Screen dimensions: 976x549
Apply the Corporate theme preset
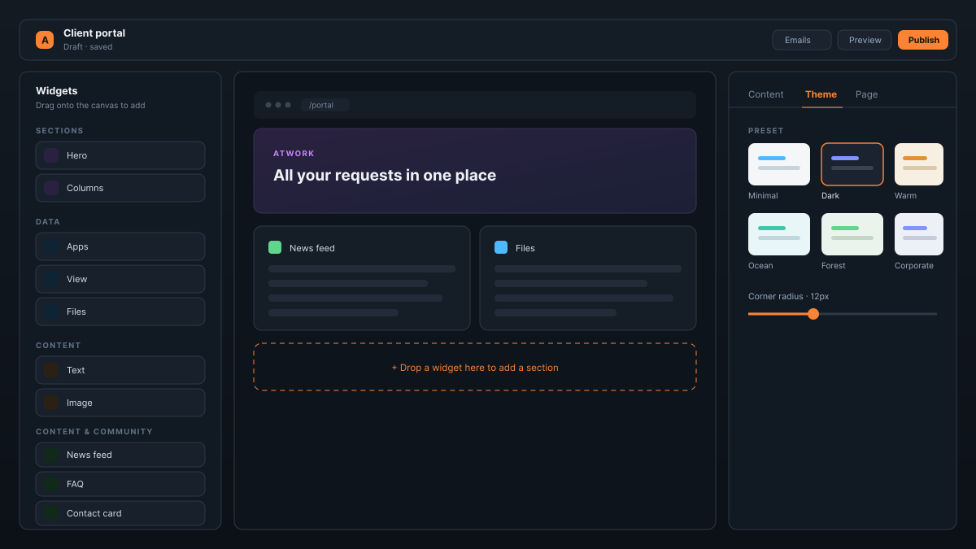coord(919,234)
